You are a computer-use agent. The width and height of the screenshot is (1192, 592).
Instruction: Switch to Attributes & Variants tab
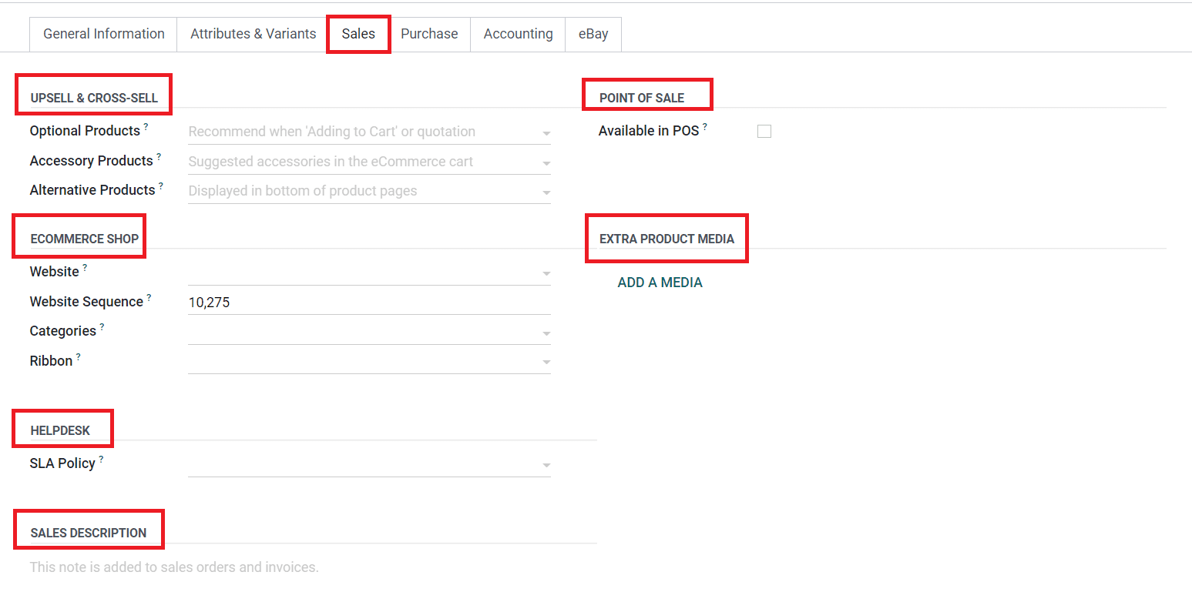[x=253, y=34]
